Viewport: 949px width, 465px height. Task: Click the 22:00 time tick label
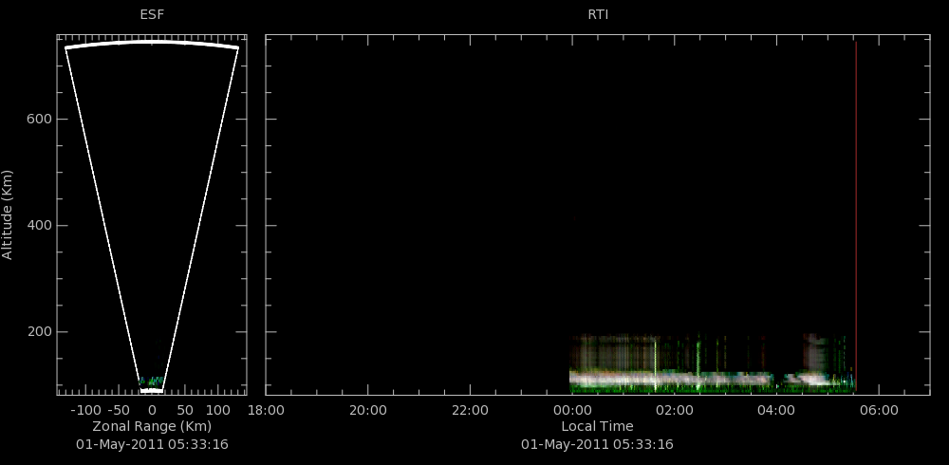(x=471, y=411)
